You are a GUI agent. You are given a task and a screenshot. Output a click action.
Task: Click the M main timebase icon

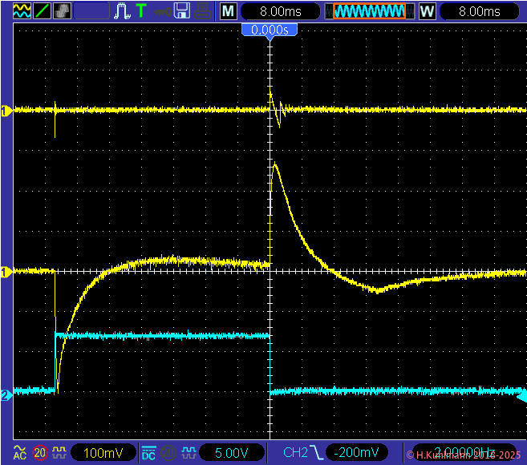[x=229, y=11]
